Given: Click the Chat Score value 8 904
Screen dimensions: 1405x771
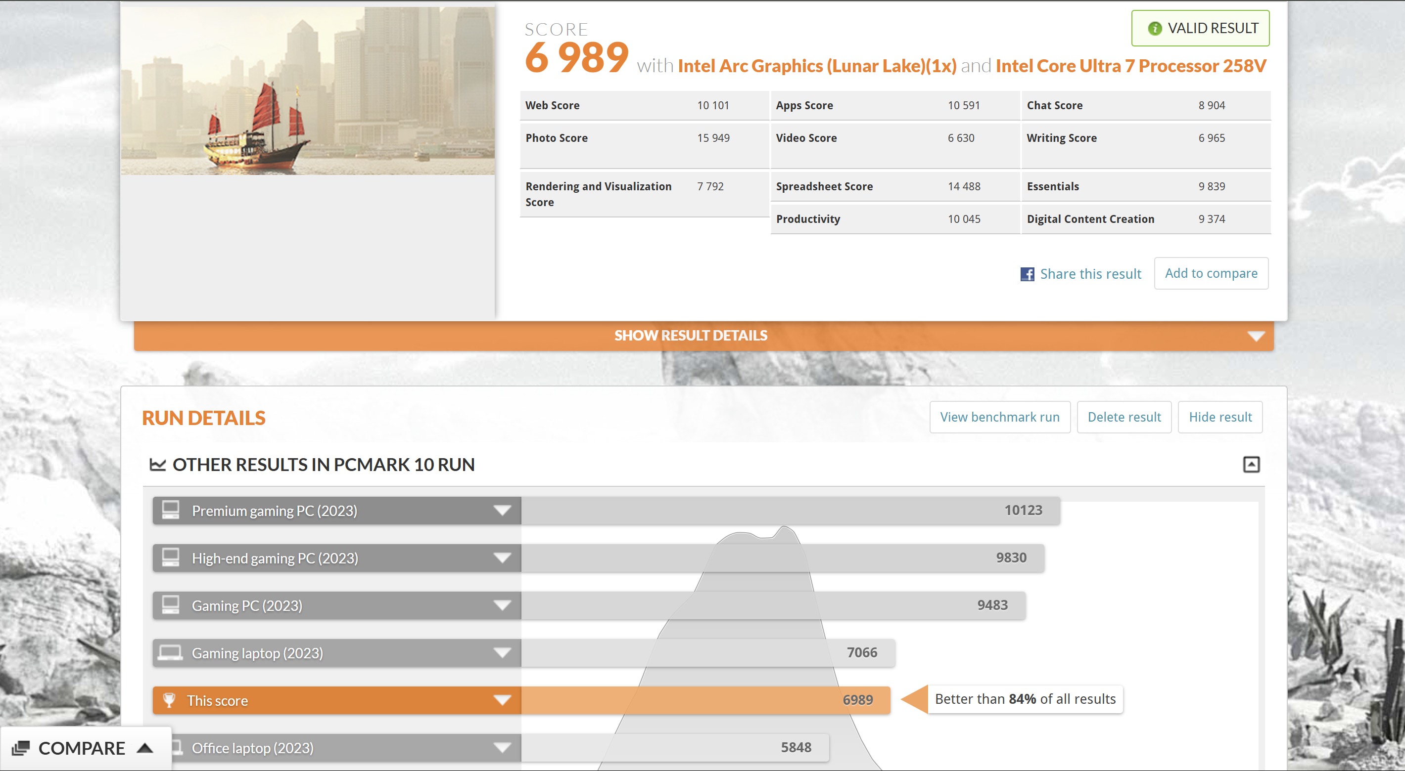Looking at the screenshot, I should [1212, 106].
